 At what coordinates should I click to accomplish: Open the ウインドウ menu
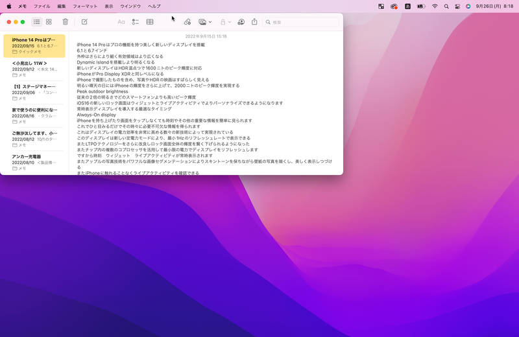coord(130,6)
